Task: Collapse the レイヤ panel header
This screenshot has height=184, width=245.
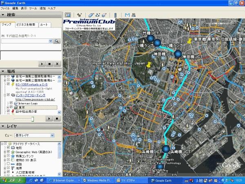Action: point(3,126)
